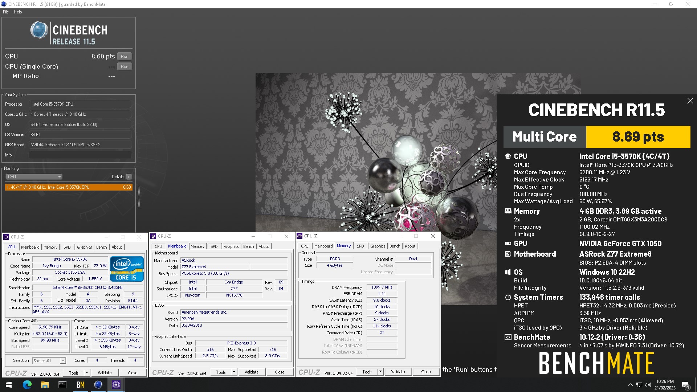Open File Explorer from taskbar
Viewport: 697px width, 392px height.
45,385
